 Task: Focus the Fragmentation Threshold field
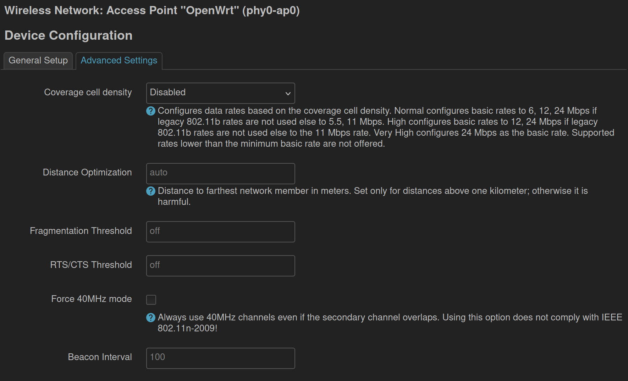click(x=220, y=232)
